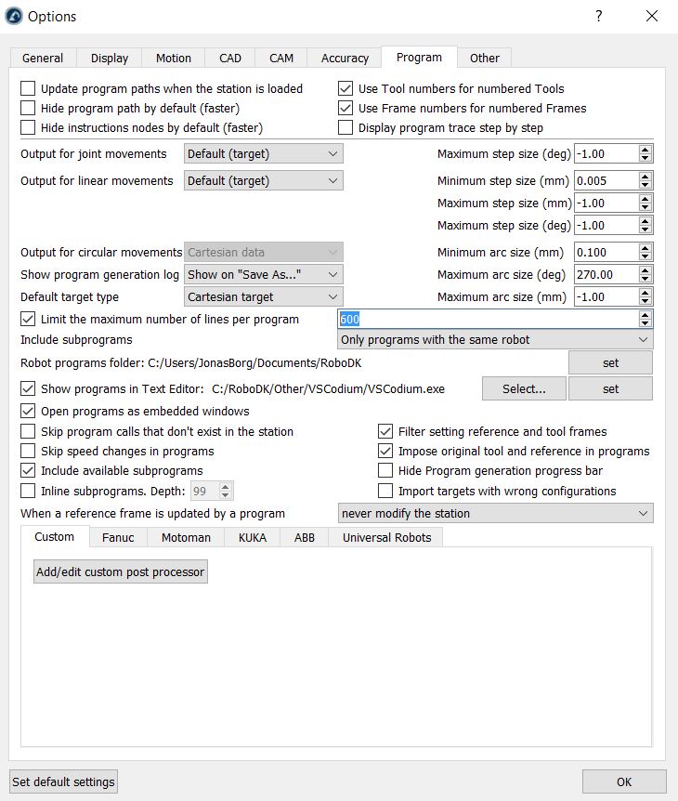Image resolution: width=678 pixels, height=801 pixels.
Task: Increase the Minimum step size (mm) value
Action: [x=645, y=176]
